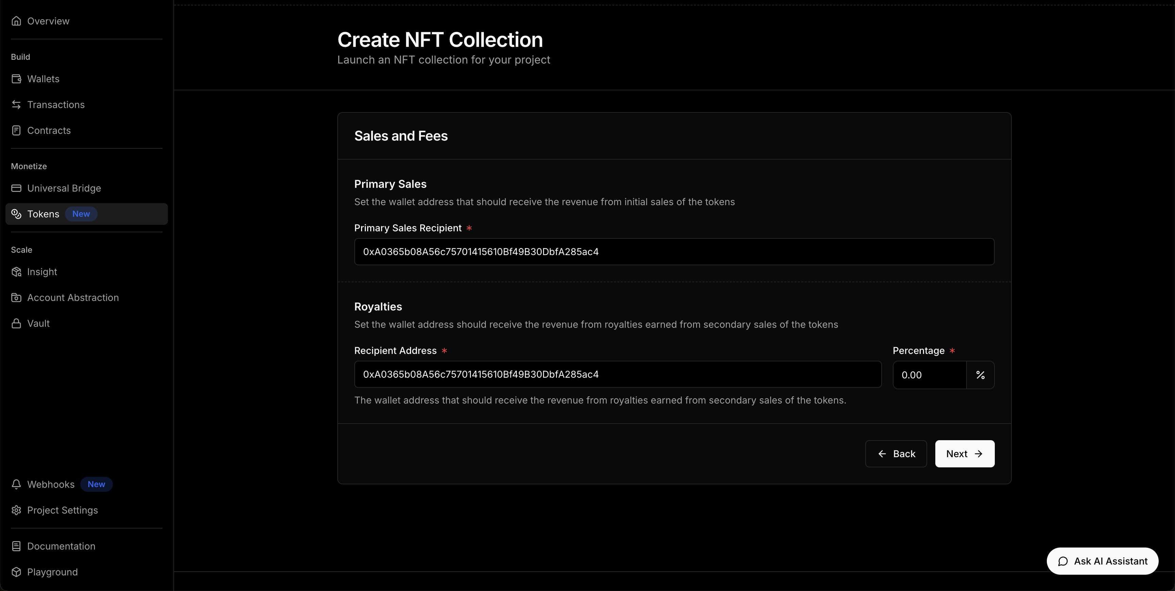1175x591 pixels.
Task: Open Account Abstraction in sidebar
Action: click(73, 298)
